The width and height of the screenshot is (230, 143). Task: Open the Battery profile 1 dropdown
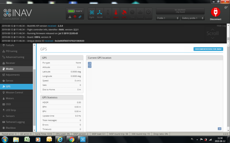click(x=193, y=18)
